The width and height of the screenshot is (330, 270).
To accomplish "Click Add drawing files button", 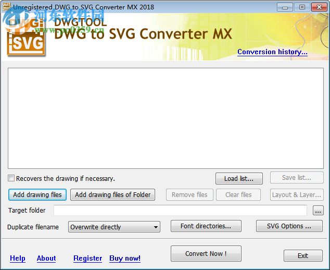I will (x=37, y=194).
